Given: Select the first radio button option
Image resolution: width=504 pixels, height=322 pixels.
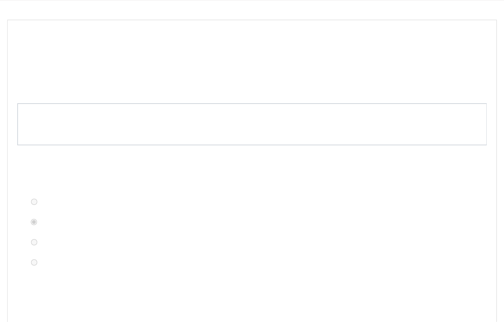Looking at the screenshot, I should pyautogui.click(x=34, y=202).
